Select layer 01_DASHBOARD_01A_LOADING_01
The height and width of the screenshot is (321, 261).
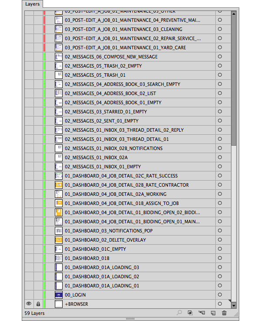(x=102, y=286)
